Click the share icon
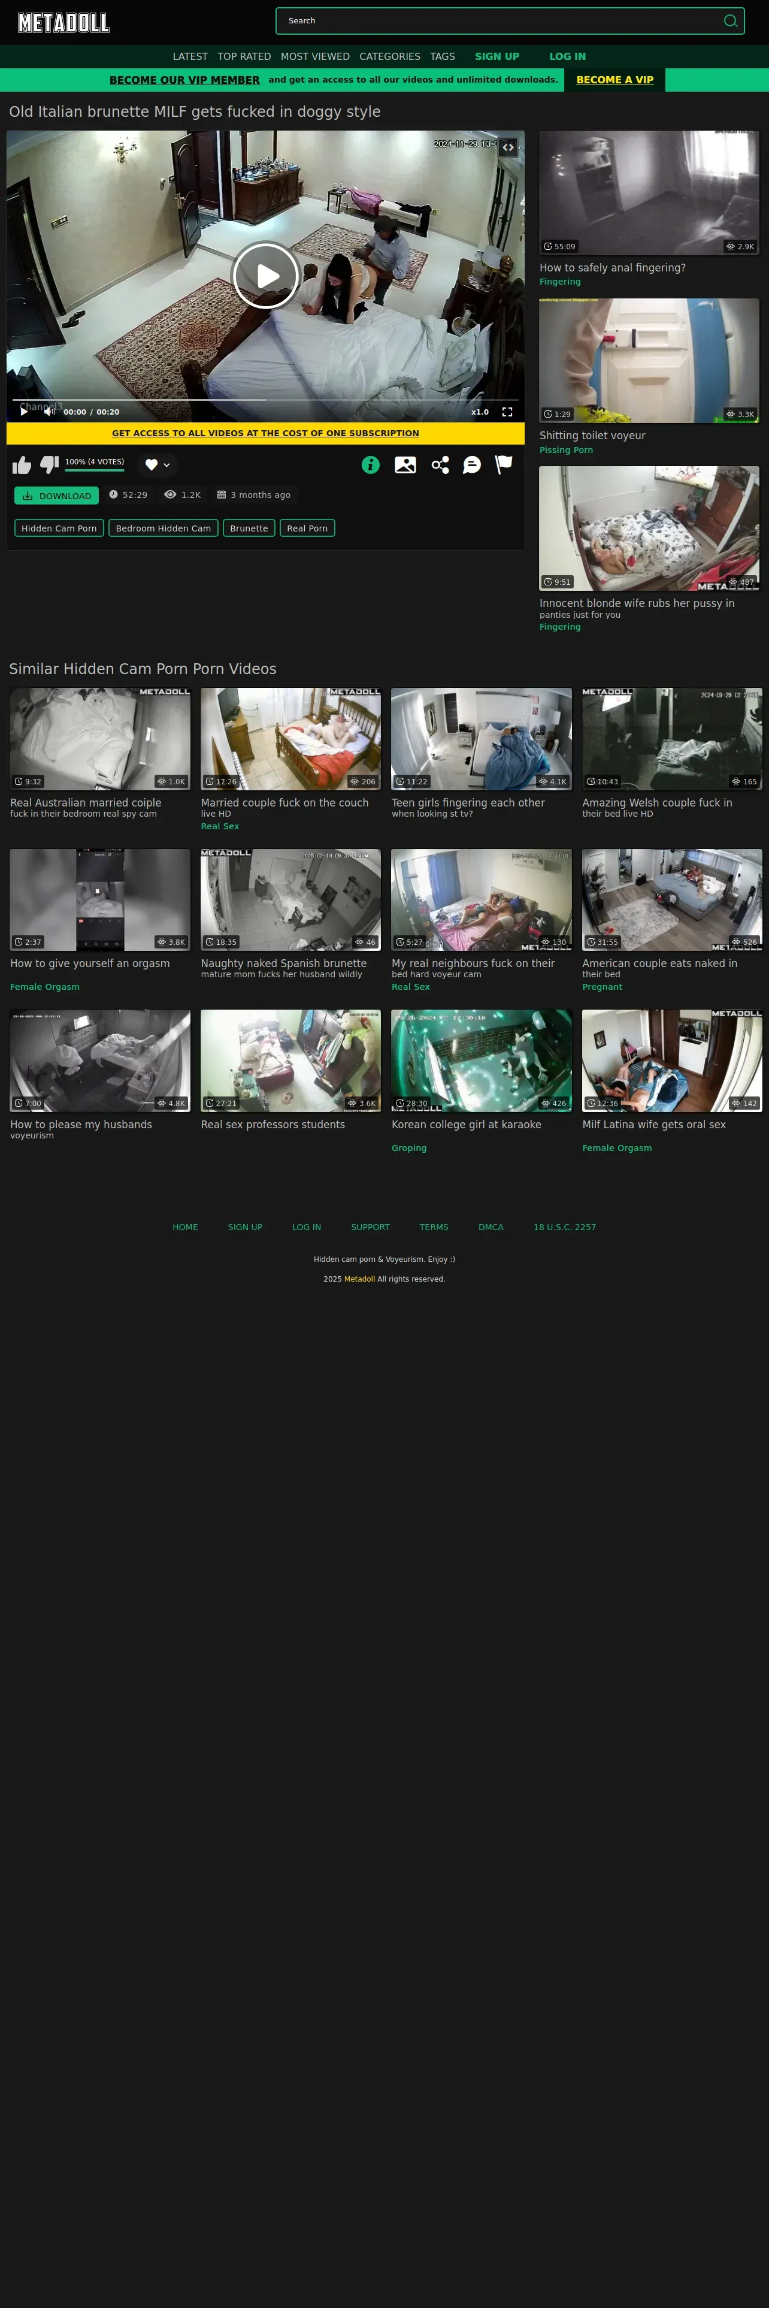 [x=440, y=465]
